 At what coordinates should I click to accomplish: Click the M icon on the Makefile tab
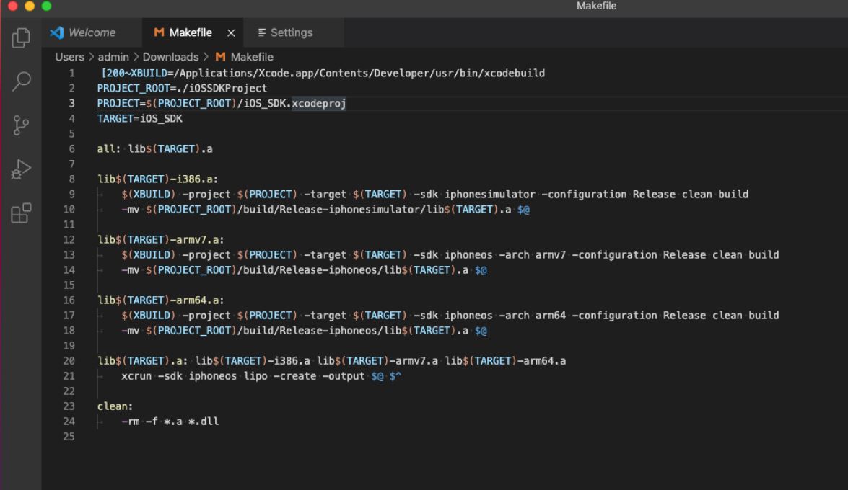159,32
